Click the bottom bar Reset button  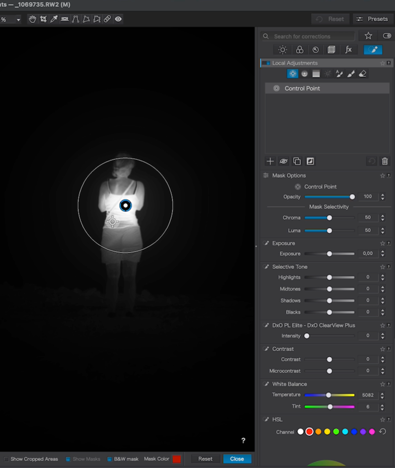tap(205, 459)
